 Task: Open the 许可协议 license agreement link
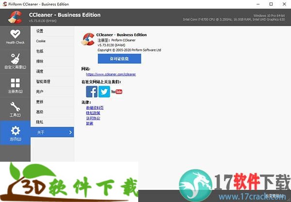(x=93, y=118)
